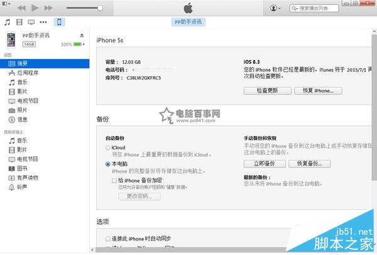This screenshot has width=377, height=255.
Task: Click the 检查更新 check update button
Action: [268, 91]
